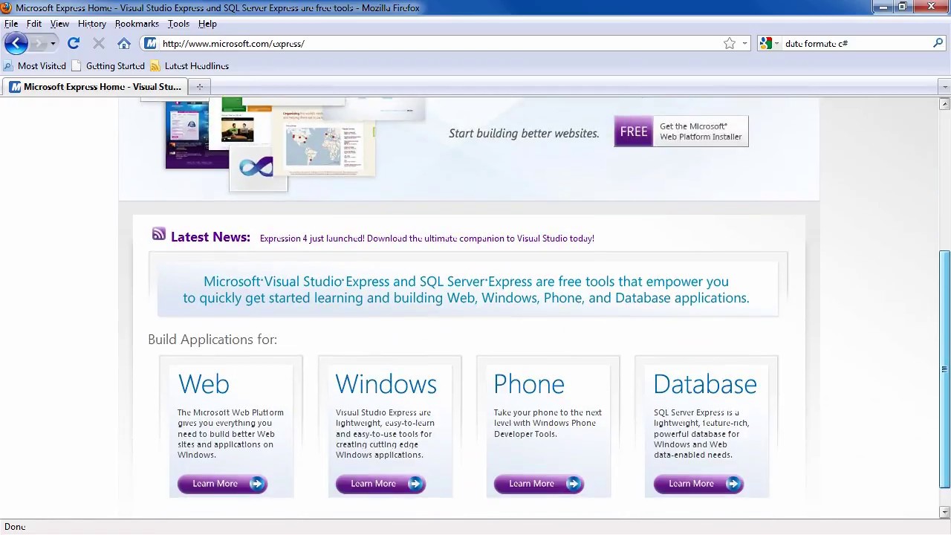Click the Database heading

[705, 384]
